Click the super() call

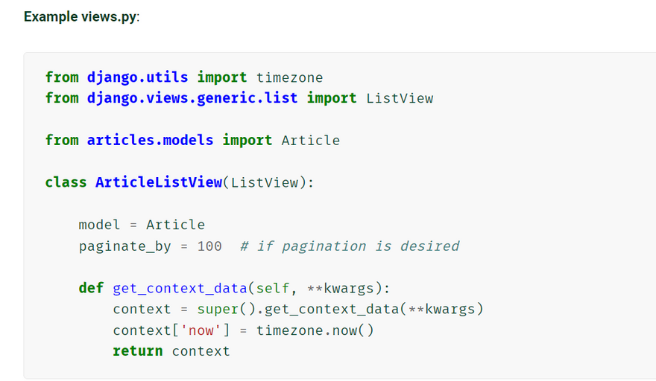222,309
